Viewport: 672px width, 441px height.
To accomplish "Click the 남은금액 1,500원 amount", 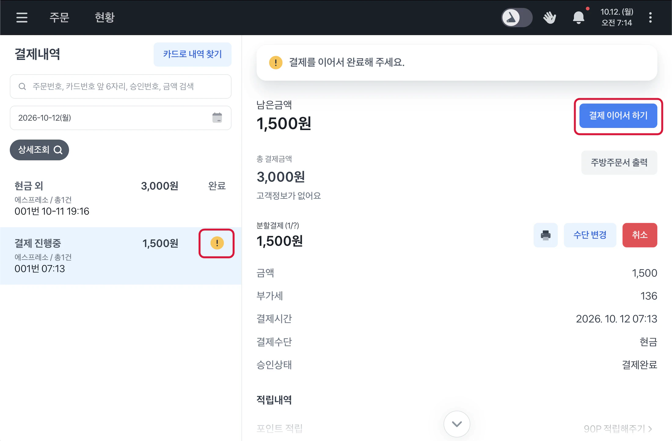I will coord(284,124).
